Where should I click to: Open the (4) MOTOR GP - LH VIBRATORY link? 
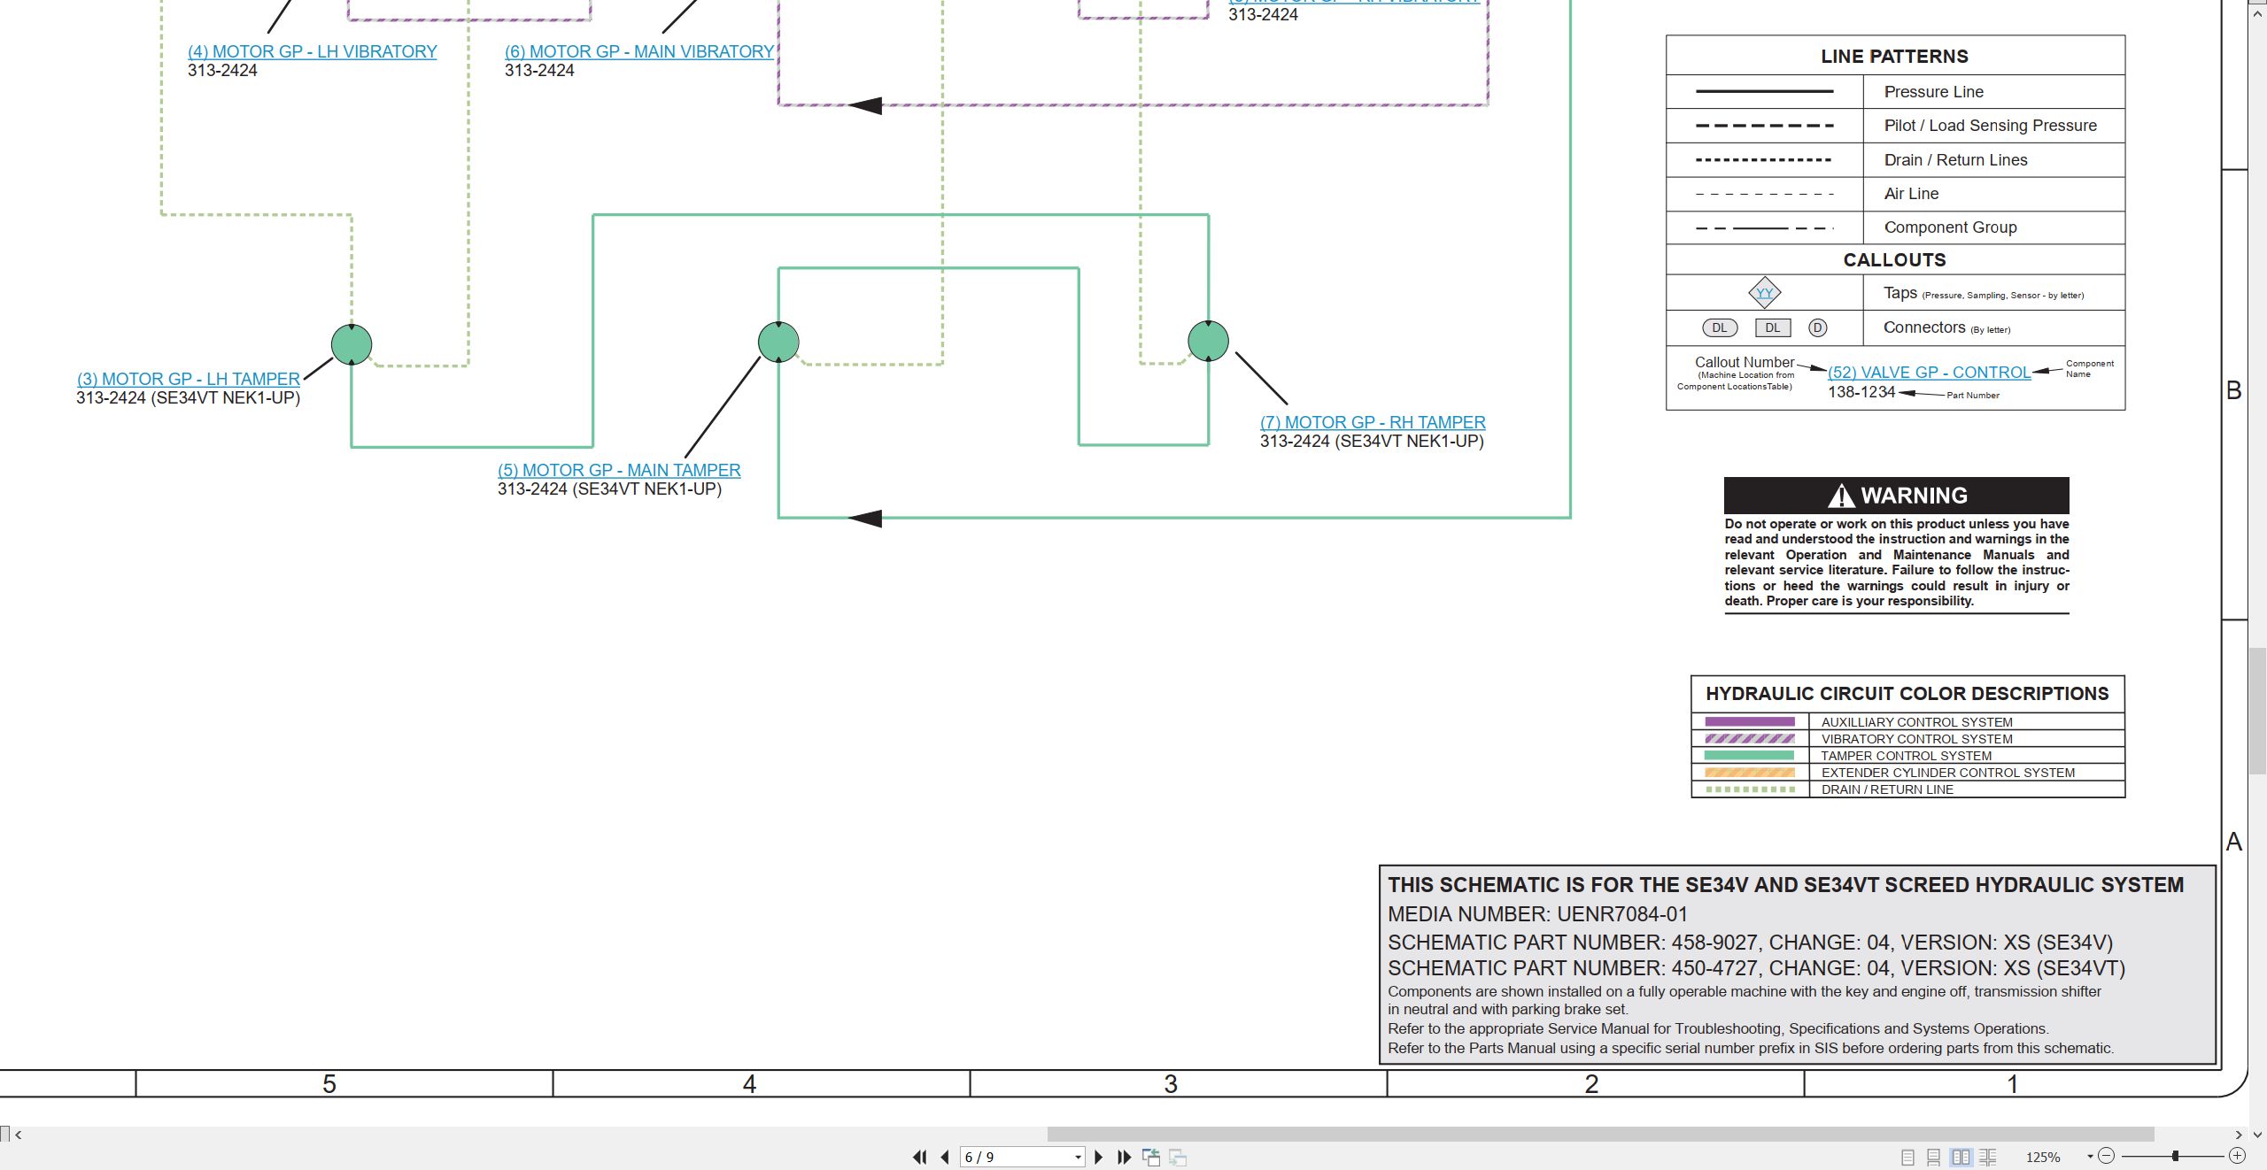point(312,51)
